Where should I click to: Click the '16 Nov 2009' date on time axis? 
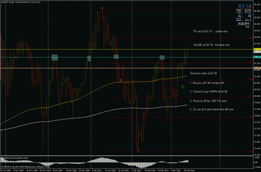coord(33,170)
